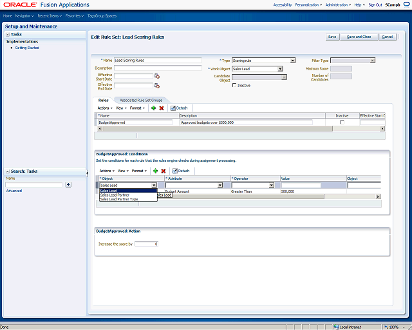Image resolution: width=412 pixels, height=330 pixels.
Task: Click Save and Close button
Action: tap(359, 37)
